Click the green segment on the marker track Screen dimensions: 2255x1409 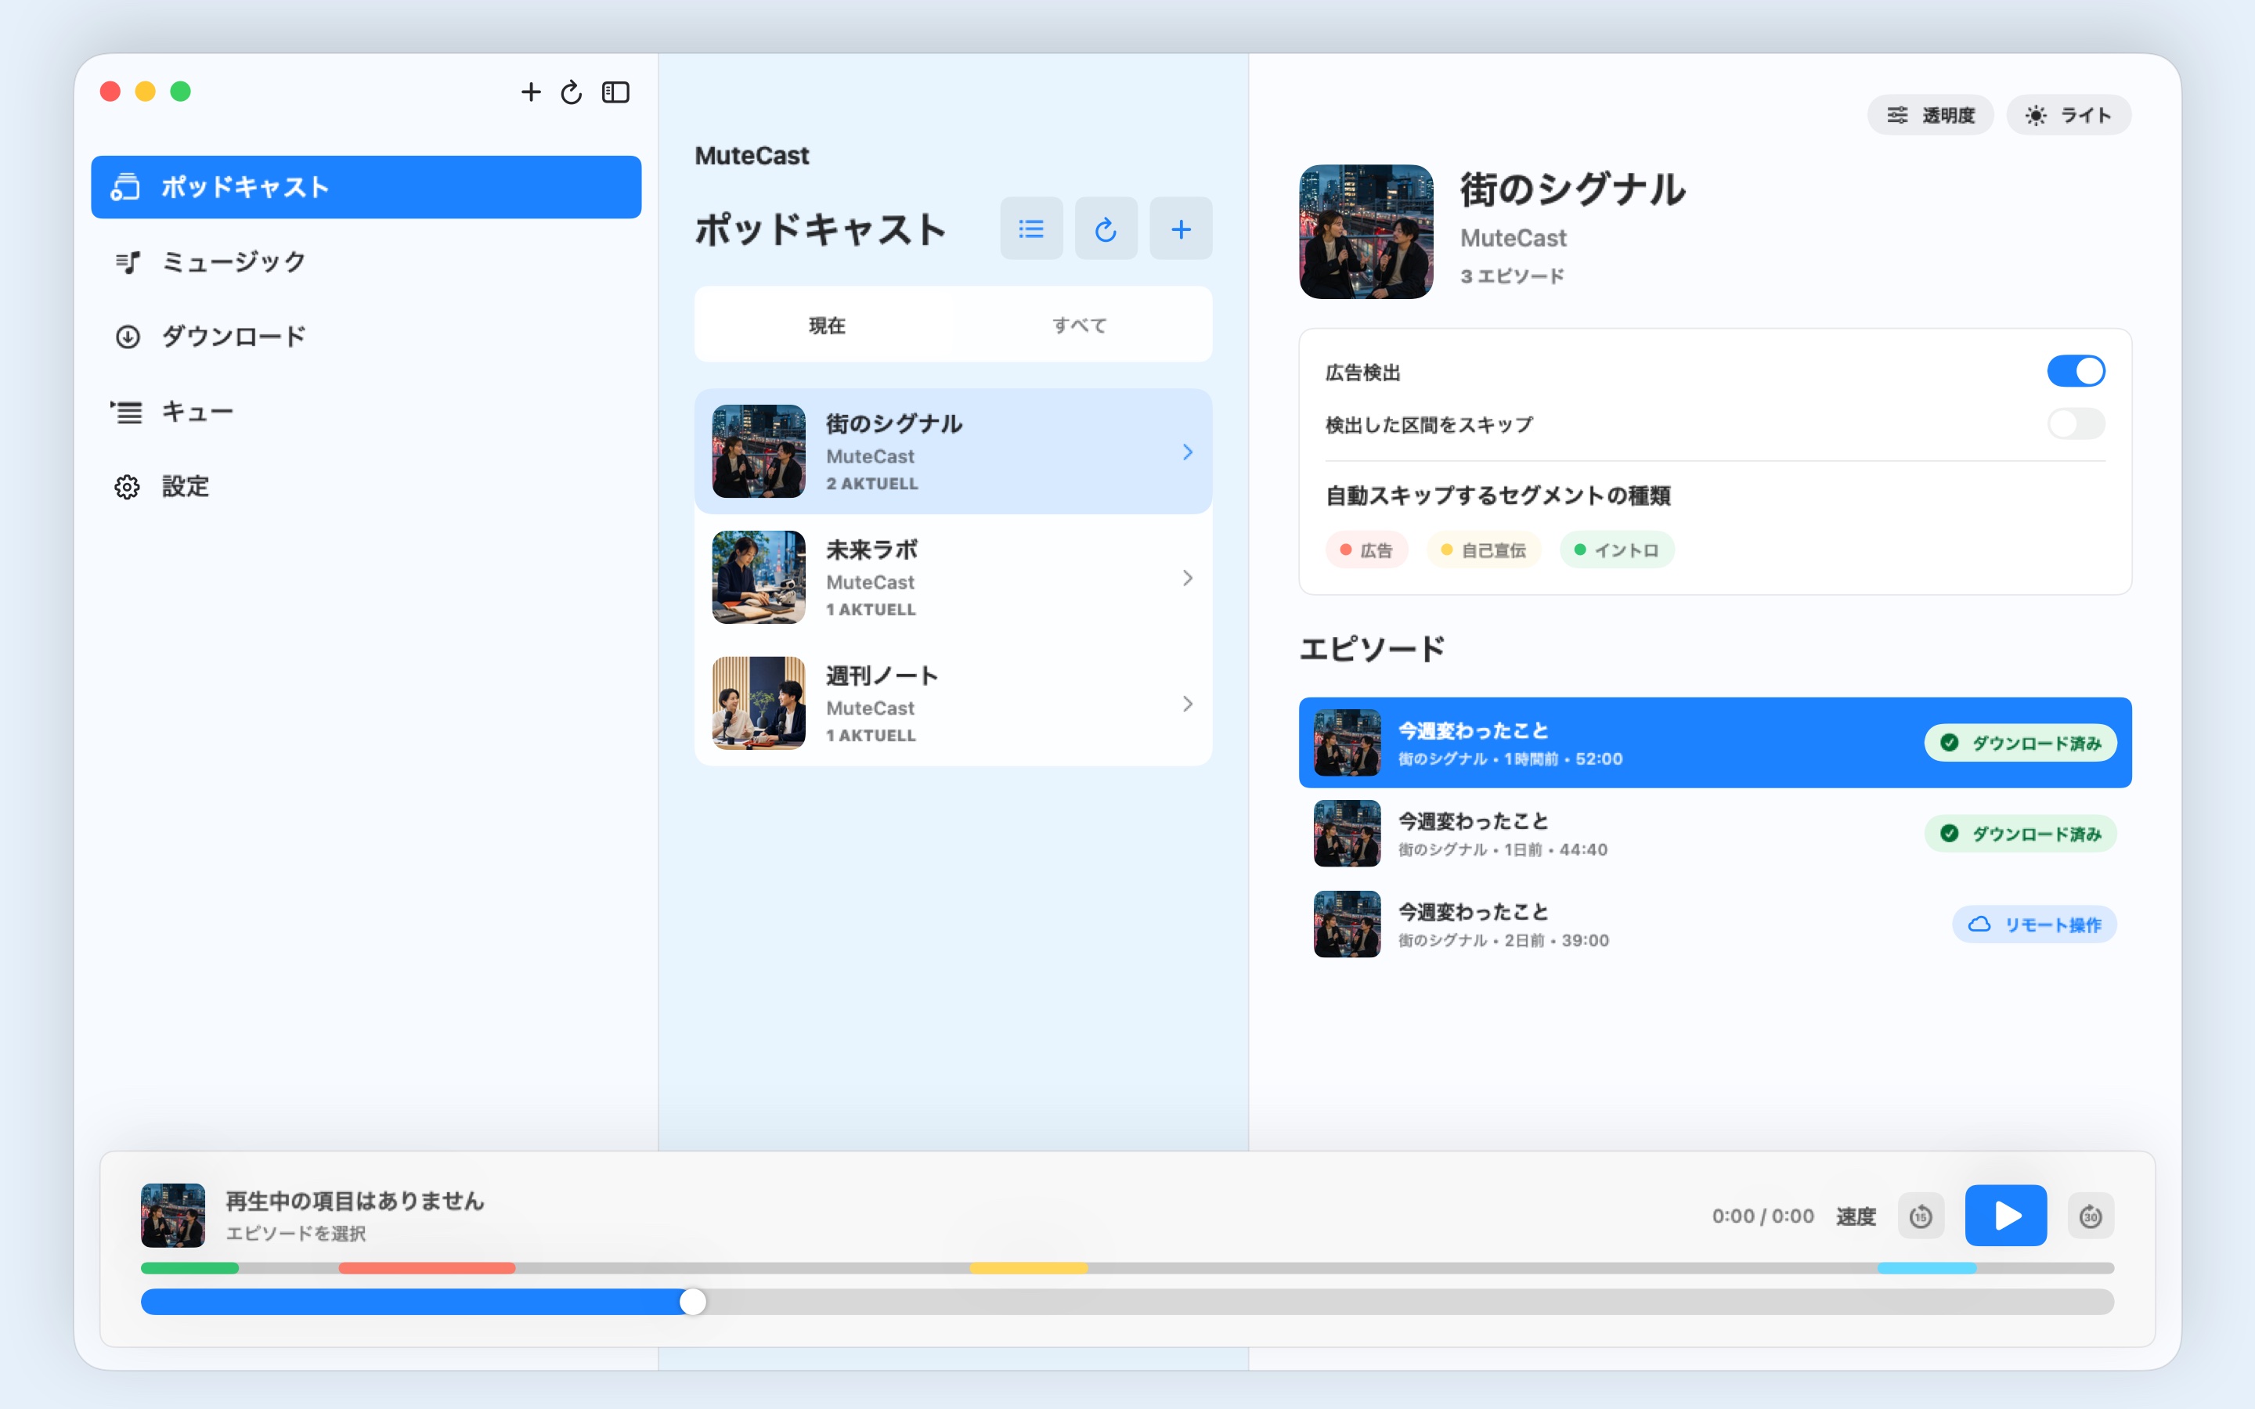(189, 1267)
